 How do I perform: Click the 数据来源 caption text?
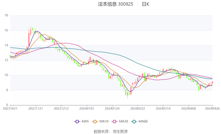100,131
